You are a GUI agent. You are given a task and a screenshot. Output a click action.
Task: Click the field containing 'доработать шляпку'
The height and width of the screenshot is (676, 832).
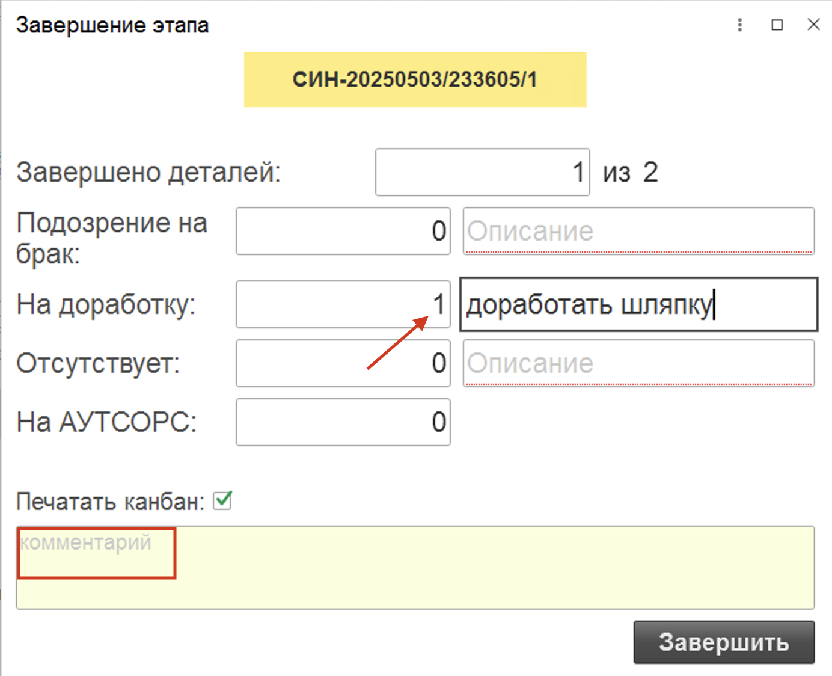pos(638,305)
